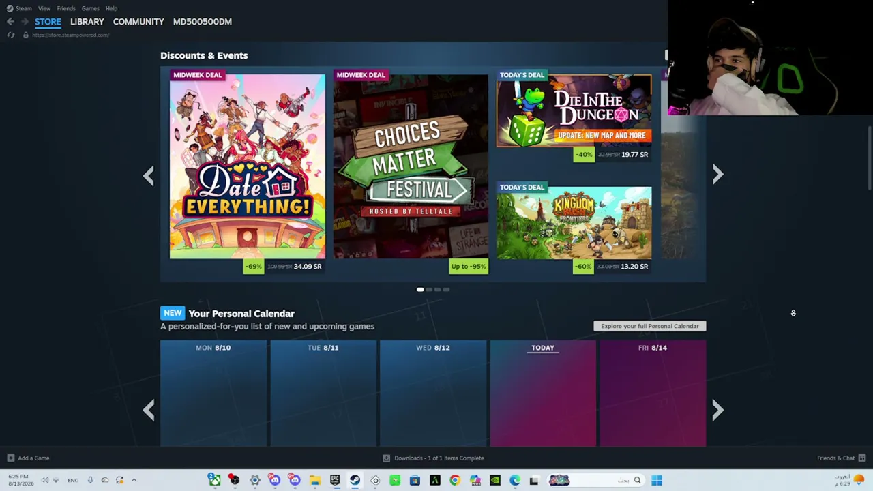The height and width of the screenshot is (491, 873).
Task: Click Add a Game label
Action: [33, 458]
